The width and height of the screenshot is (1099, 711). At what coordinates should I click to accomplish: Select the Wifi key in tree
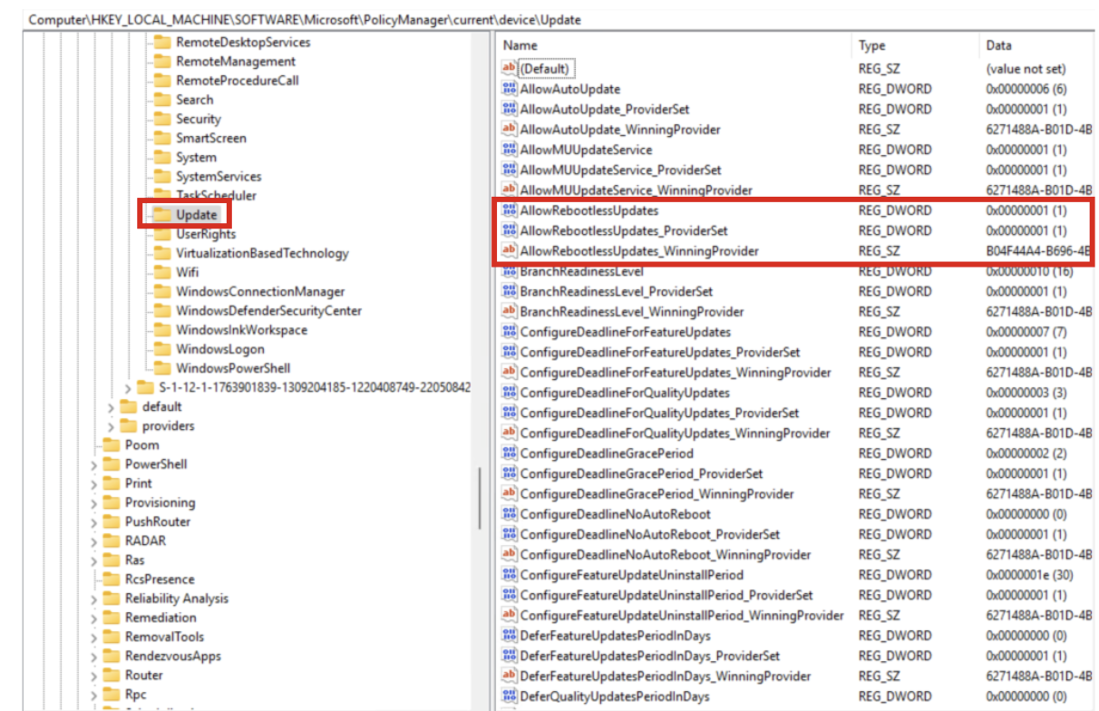[188, 272]
